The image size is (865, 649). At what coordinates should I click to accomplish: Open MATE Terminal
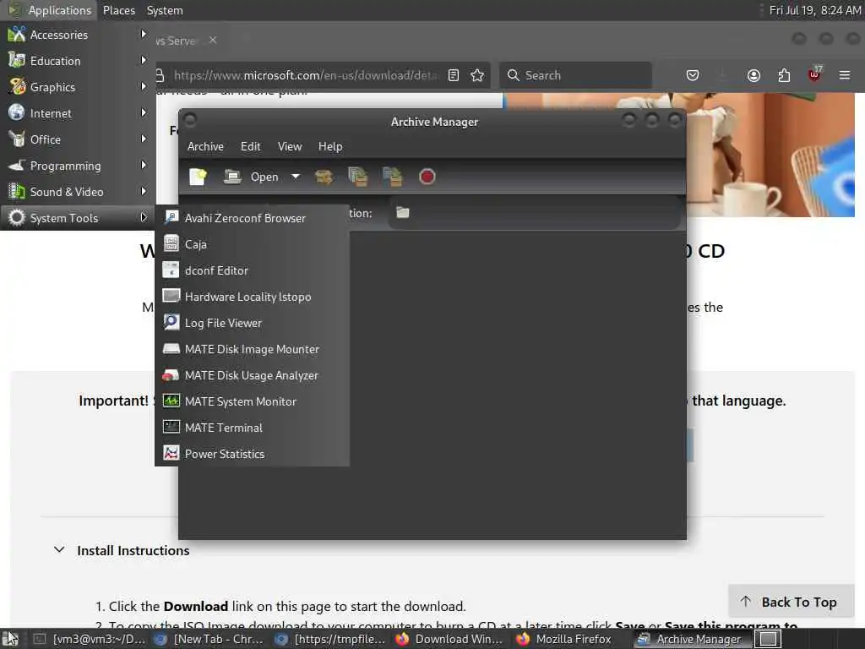tap(252, 428)
